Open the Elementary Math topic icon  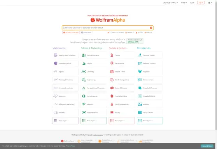pyautogui.click(x=56, y=63)
